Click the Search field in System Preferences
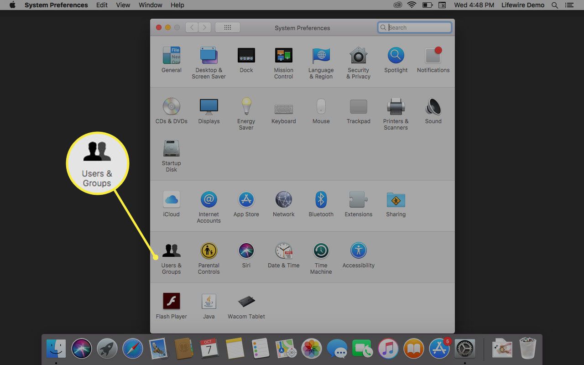The image size is (584, 365). point(415,27)
